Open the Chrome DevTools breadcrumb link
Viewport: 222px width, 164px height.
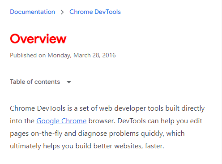pos(95,12)
